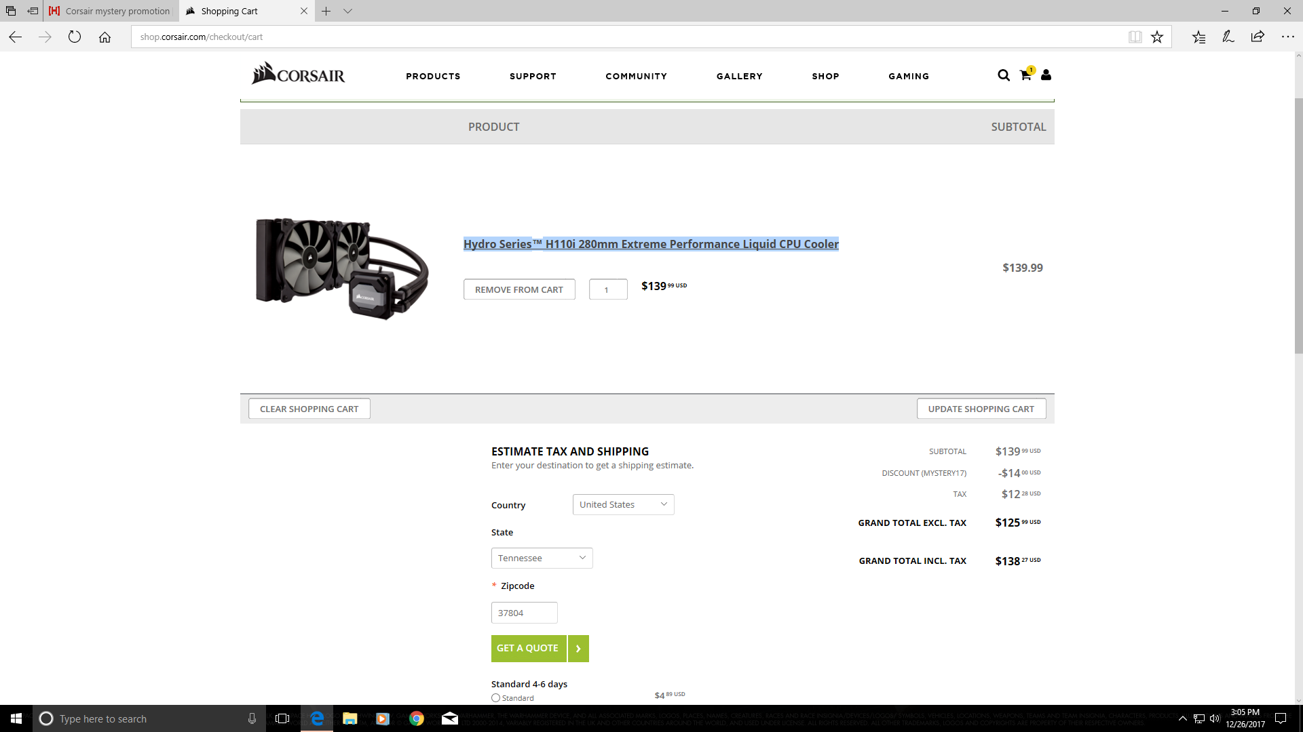1303x732 pixels.
Task: Expand the Country dropdown
Action: pos(623,504)
